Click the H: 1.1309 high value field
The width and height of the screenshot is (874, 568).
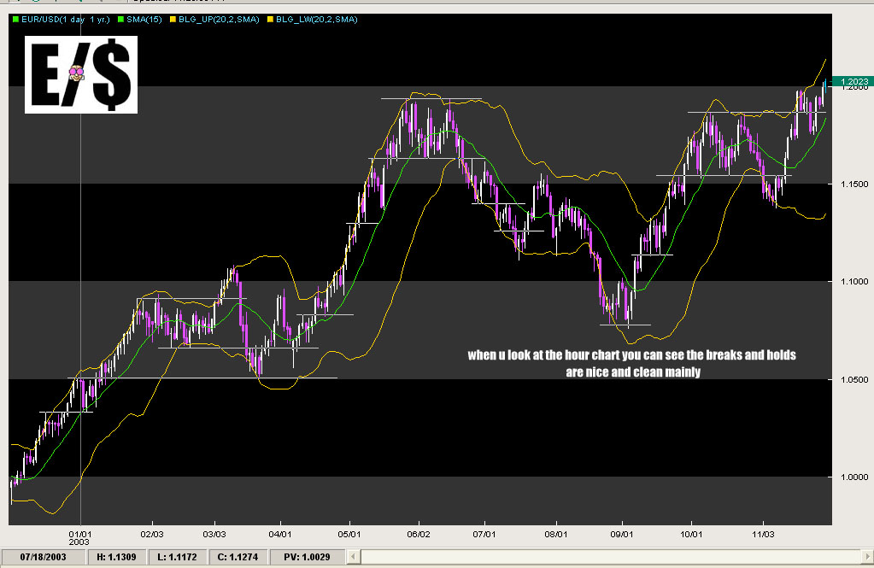pos(115,557)
